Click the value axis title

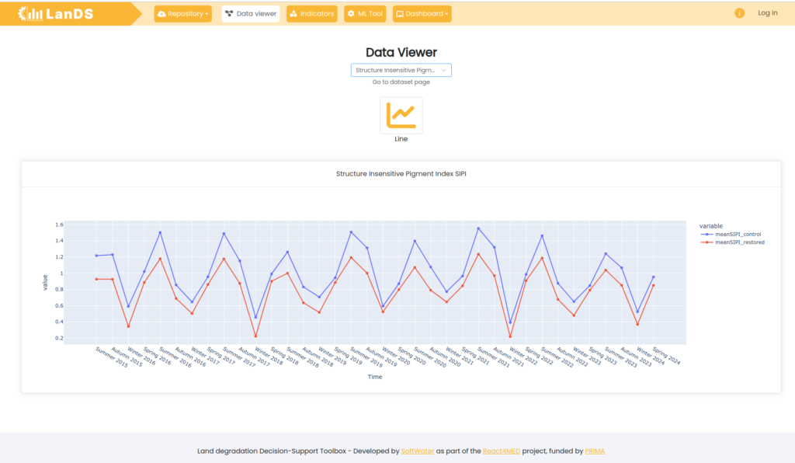pos(45,283)
